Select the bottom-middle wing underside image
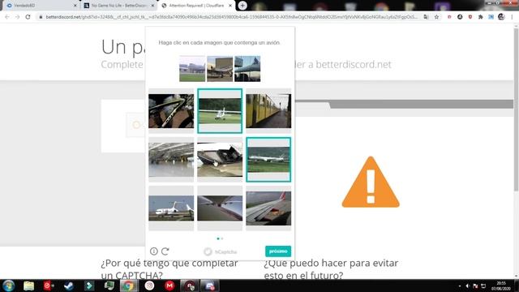The height and width of the screenshot is (292, 519). pos(220,208)
